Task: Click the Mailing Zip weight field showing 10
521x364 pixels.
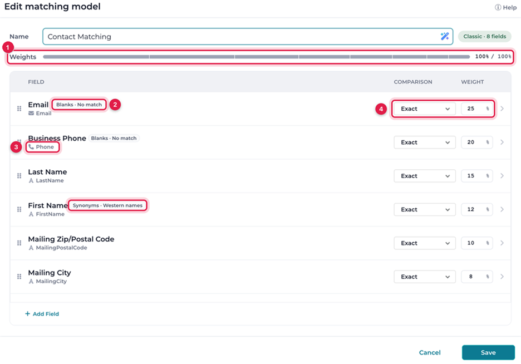Action: (477, 243)
